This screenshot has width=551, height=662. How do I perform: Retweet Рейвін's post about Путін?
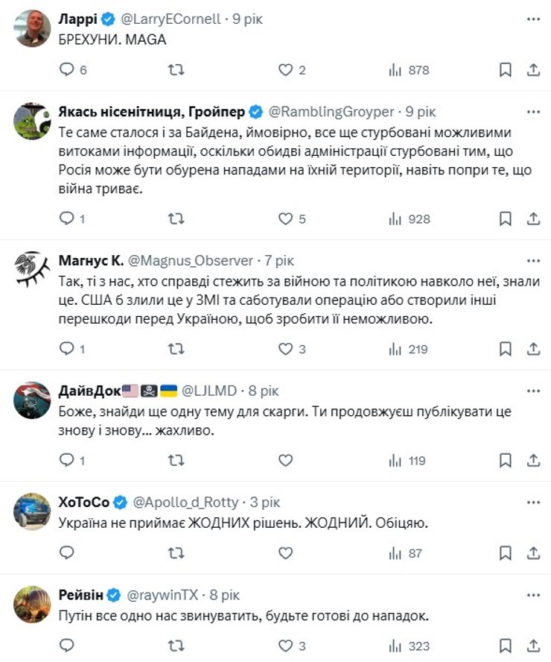(x=176, y=644)
